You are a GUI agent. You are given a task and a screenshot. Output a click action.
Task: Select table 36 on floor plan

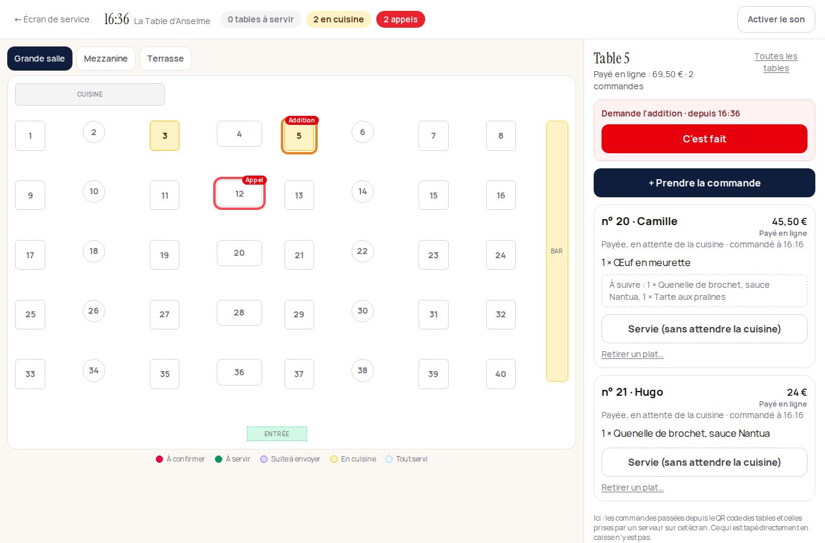coord(239,372)
